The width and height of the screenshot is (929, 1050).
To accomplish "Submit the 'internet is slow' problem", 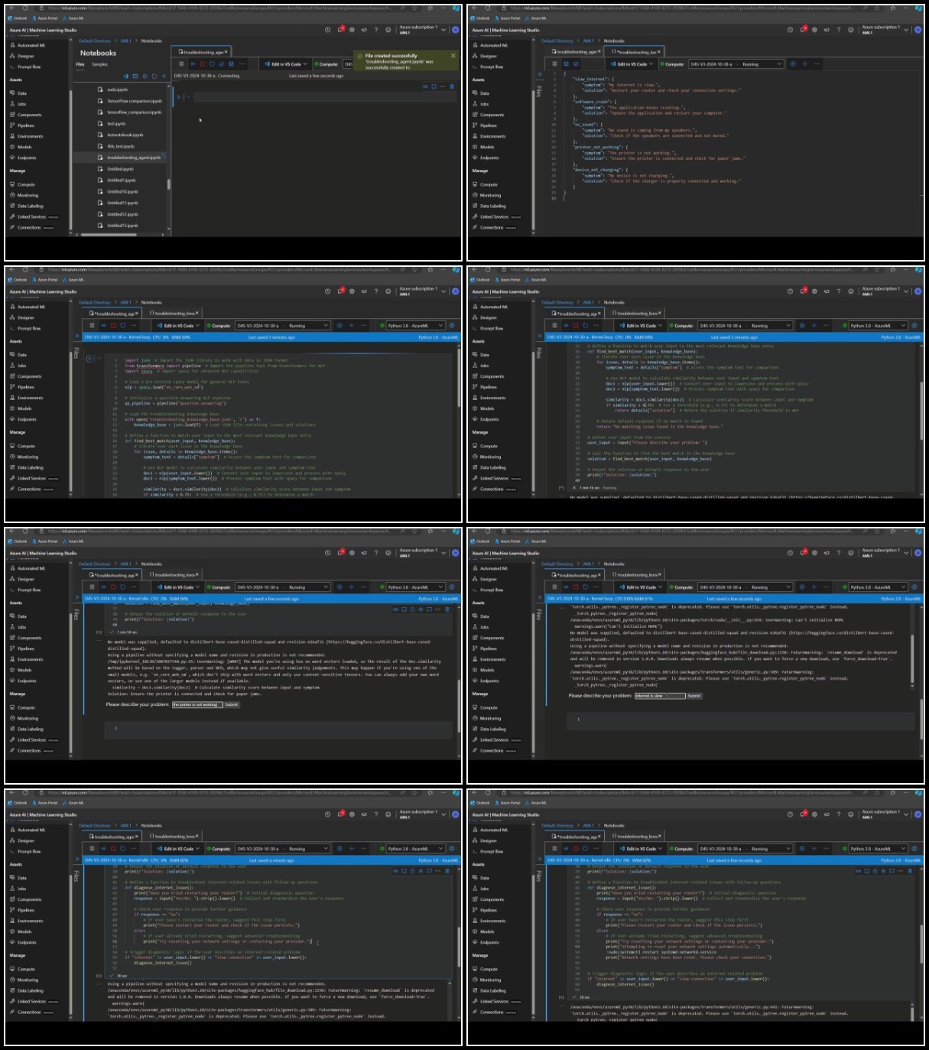I will pos(694,695).
